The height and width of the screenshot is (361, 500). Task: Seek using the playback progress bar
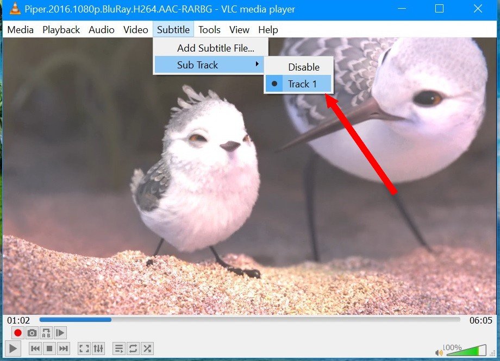tap(249, 320)
